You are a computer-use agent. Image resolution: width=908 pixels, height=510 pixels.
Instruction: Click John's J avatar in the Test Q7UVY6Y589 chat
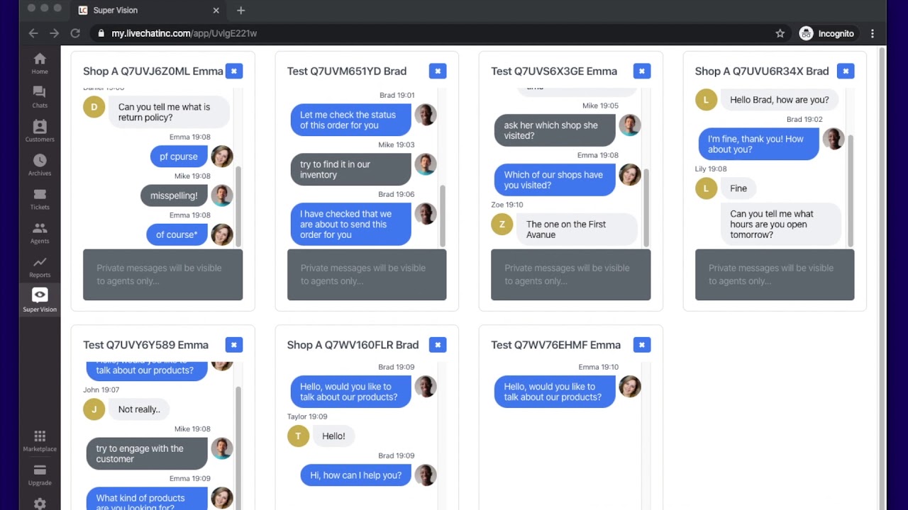(x=94, y=409)
